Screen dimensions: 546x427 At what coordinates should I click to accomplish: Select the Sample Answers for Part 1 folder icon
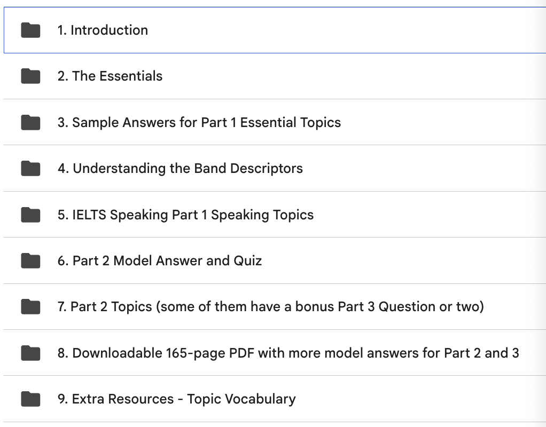click(31, 123)
